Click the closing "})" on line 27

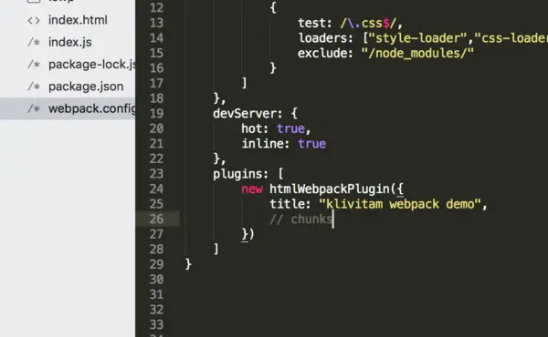[248, 234]
